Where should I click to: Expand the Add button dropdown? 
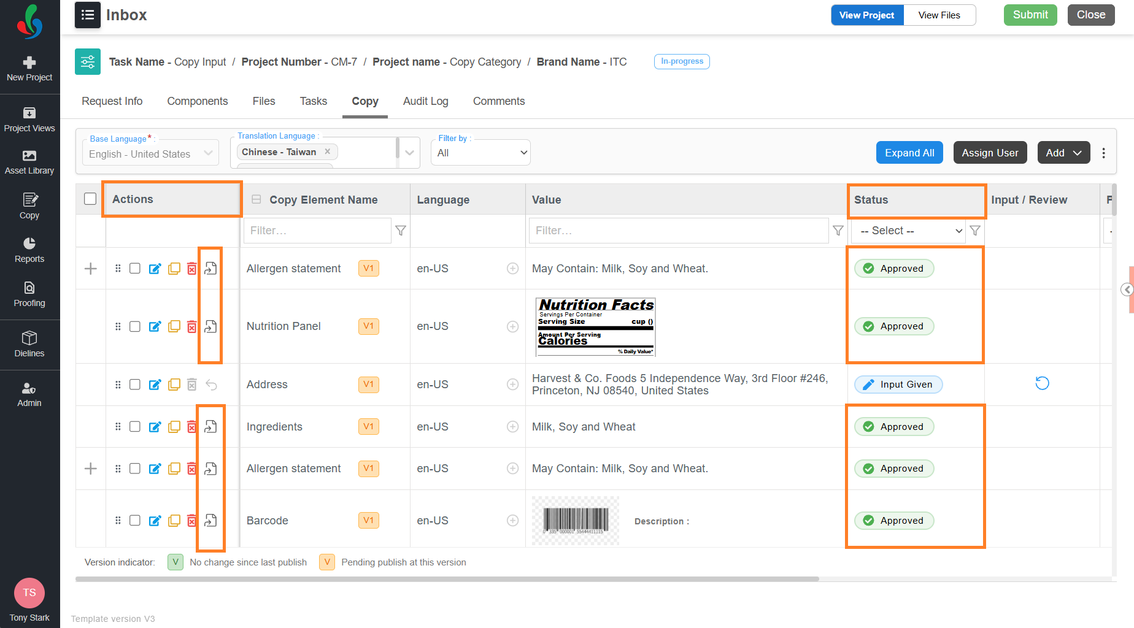(x=1063, y=153)
